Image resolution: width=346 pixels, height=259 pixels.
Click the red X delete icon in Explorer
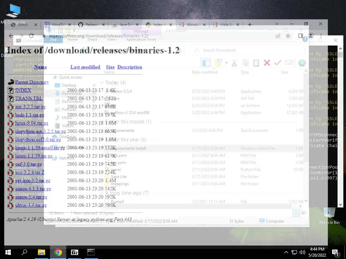point(267,63)
